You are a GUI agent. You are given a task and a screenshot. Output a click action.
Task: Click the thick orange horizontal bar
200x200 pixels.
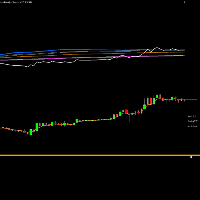pyautogui.click(x=100, y=155)
